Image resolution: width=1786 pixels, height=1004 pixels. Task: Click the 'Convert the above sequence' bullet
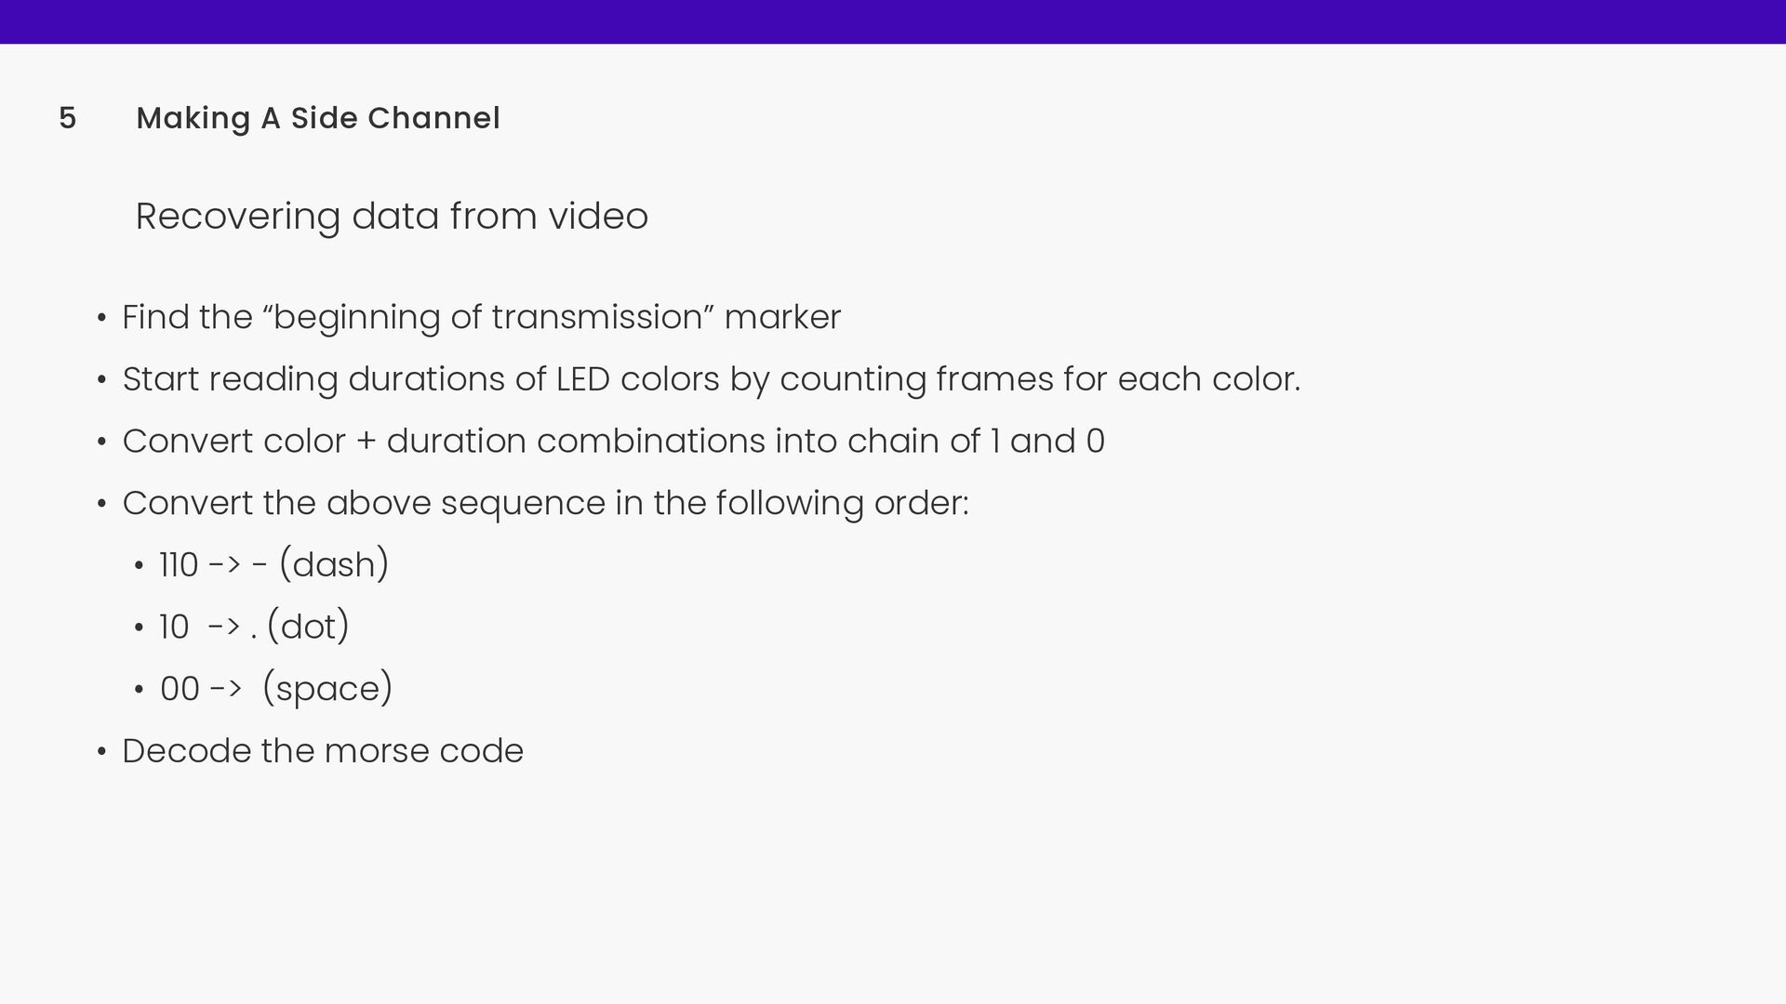coord(545,503)
